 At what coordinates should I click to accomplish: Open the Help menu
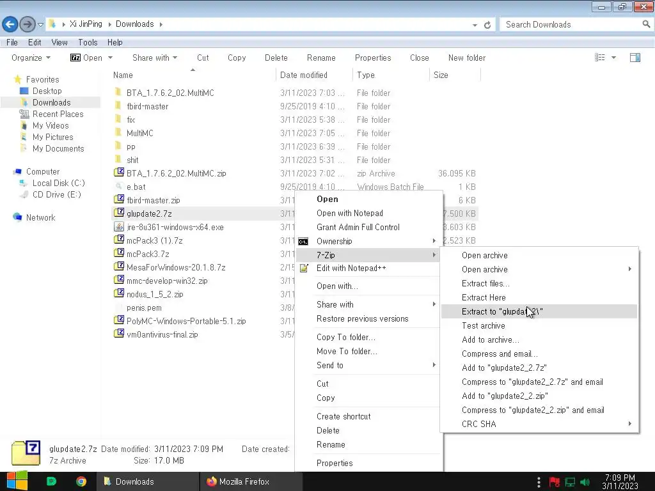coord(115,42)
